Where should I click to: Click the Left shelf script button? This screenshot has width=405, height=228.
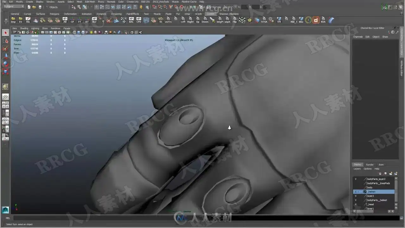click(183, 20)
